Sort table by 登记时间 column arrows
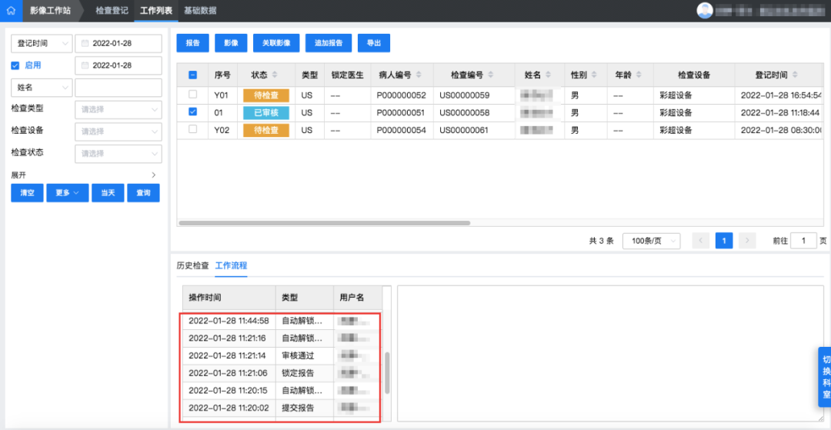The width and height of the screenshot is (831, 430). pos(795,75)
